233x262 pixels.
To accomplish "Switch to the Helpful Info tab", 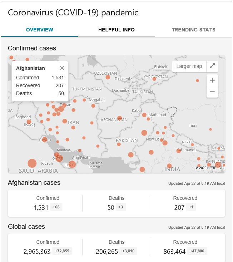I will click(x=116, y=30).
